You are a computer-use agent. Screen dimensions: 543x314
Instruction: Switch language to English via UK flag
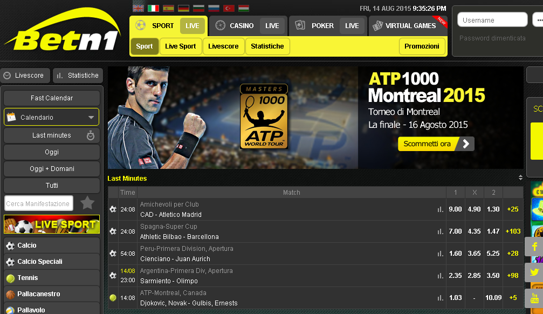[139, 8]
